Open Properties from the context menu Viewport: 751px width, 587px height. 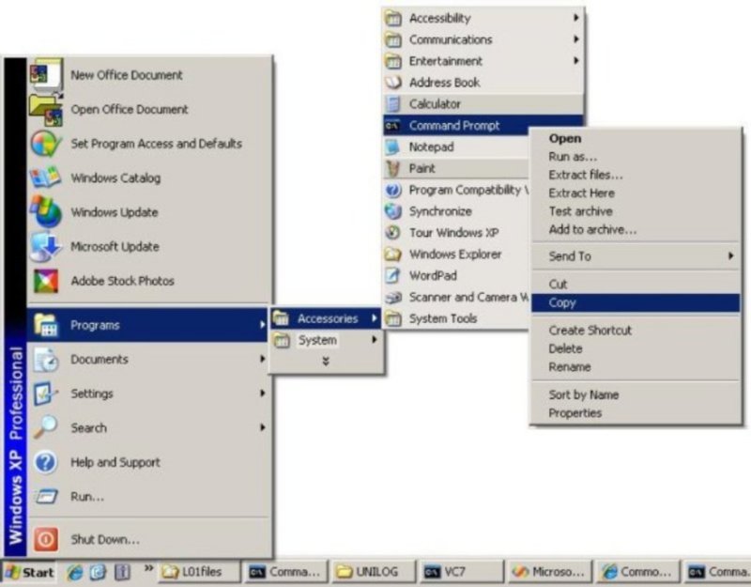point(636,413)
